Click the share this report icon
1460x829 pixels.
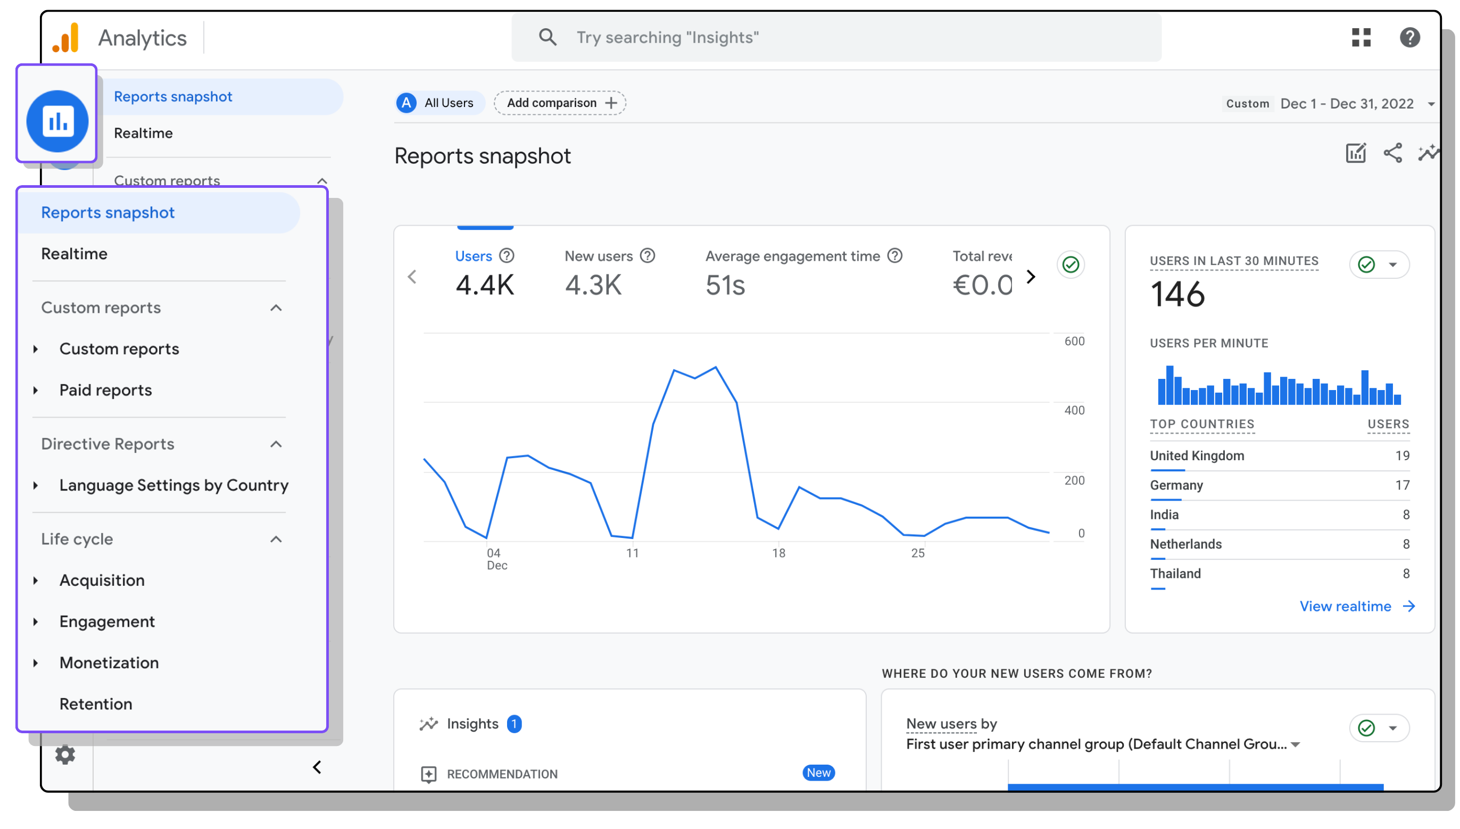pos(1392,153)
